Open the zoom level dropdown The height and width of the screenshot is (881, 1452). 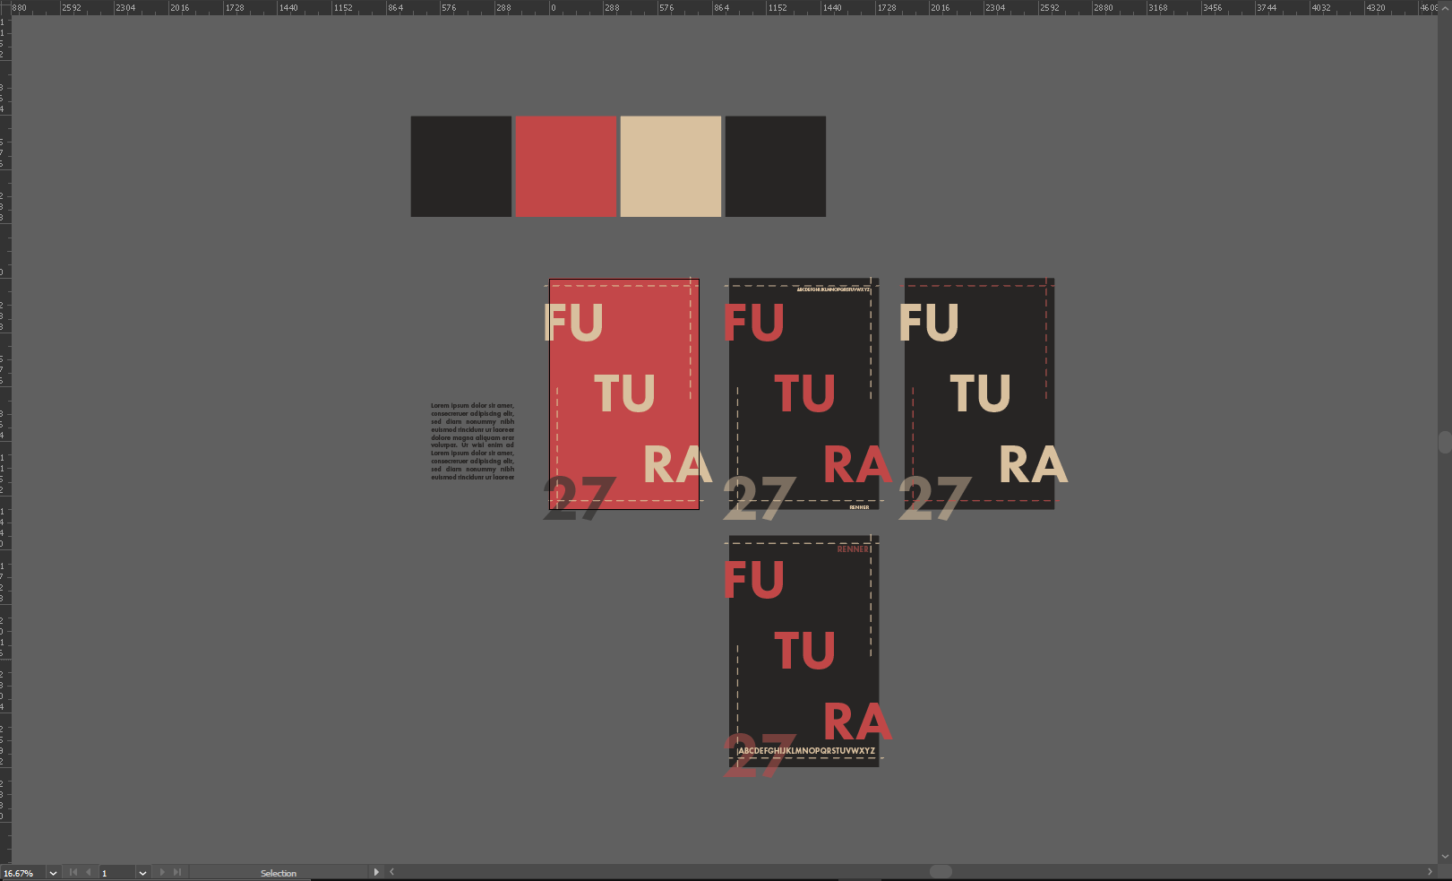click(x=53, y=873)
